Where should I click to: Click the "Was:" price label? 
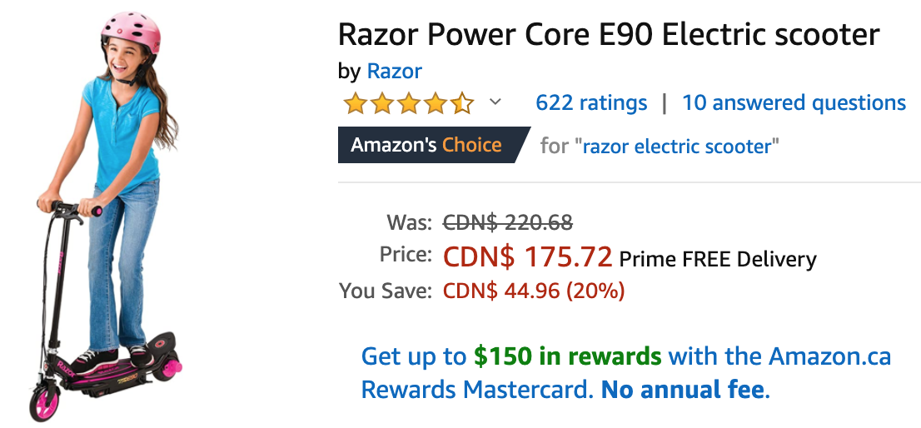pos(409,222)
